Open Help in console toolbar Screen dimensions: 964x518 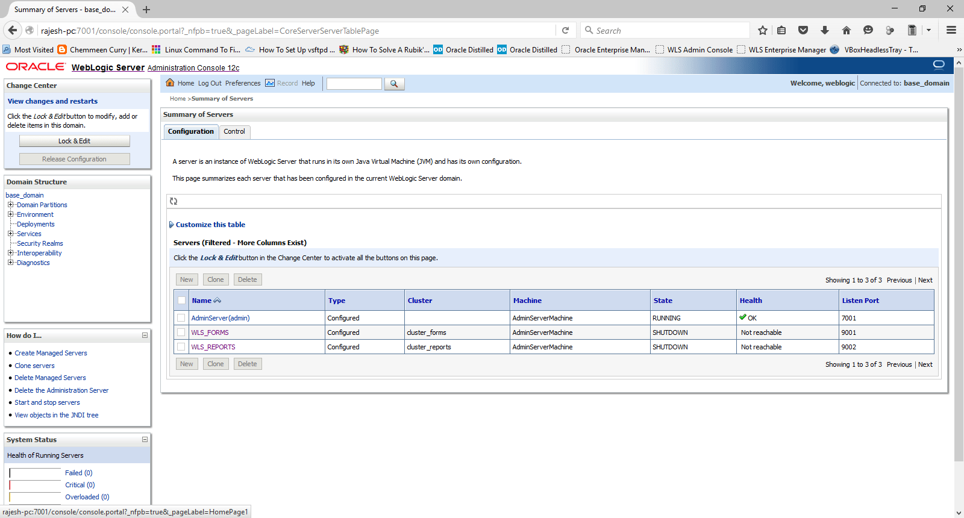click(308, 83)
